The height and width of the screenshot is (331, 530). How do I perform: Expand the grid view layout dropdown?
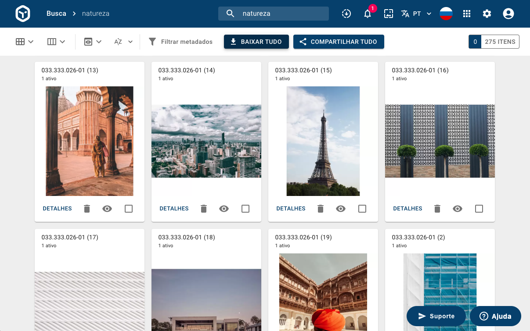coord(25,42)
